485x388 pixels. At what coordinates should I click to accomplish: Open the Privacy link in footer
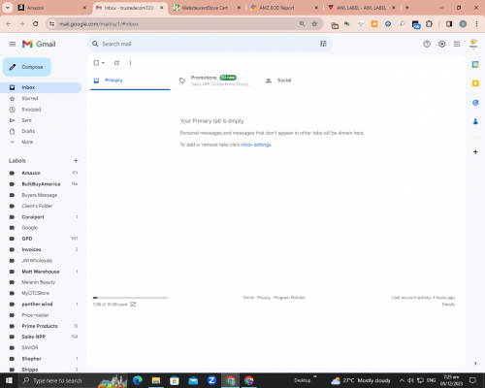click(264, 298)
